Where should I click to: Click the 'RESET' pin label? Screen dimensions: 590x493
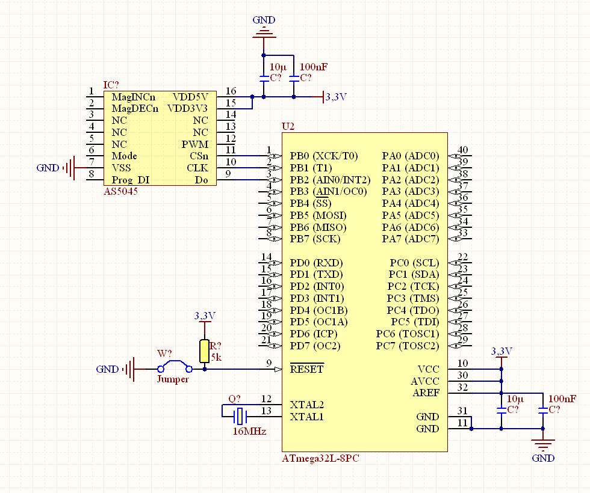tap(306, 369)
